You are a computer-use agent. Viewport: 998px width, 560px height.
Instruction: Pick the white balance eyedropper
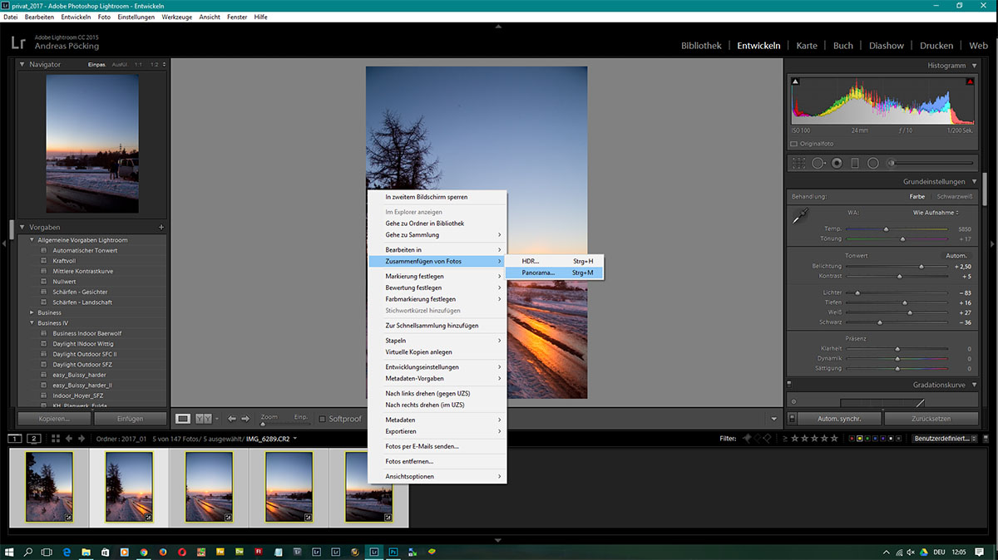coord(799,217)
